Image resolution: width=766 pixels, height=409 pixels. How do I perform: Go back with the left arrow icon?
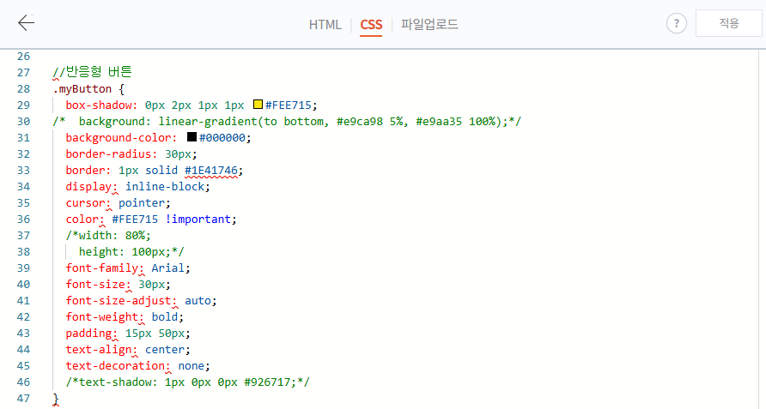coord(26,22)
